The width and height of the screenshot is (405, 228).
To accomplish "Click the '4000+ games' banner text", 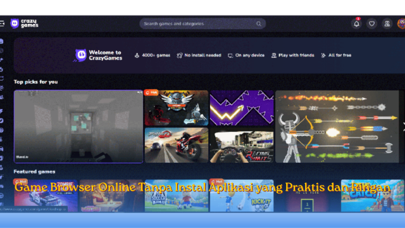I will tap(156, 55).
